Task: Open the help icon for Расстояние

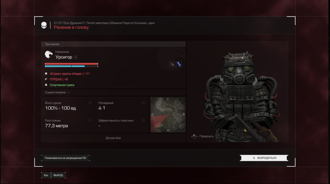Action: click(90, 121)
